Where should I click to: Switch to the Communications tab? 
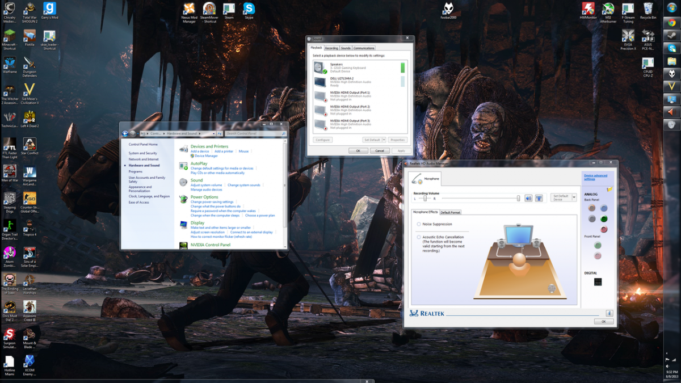364,48
